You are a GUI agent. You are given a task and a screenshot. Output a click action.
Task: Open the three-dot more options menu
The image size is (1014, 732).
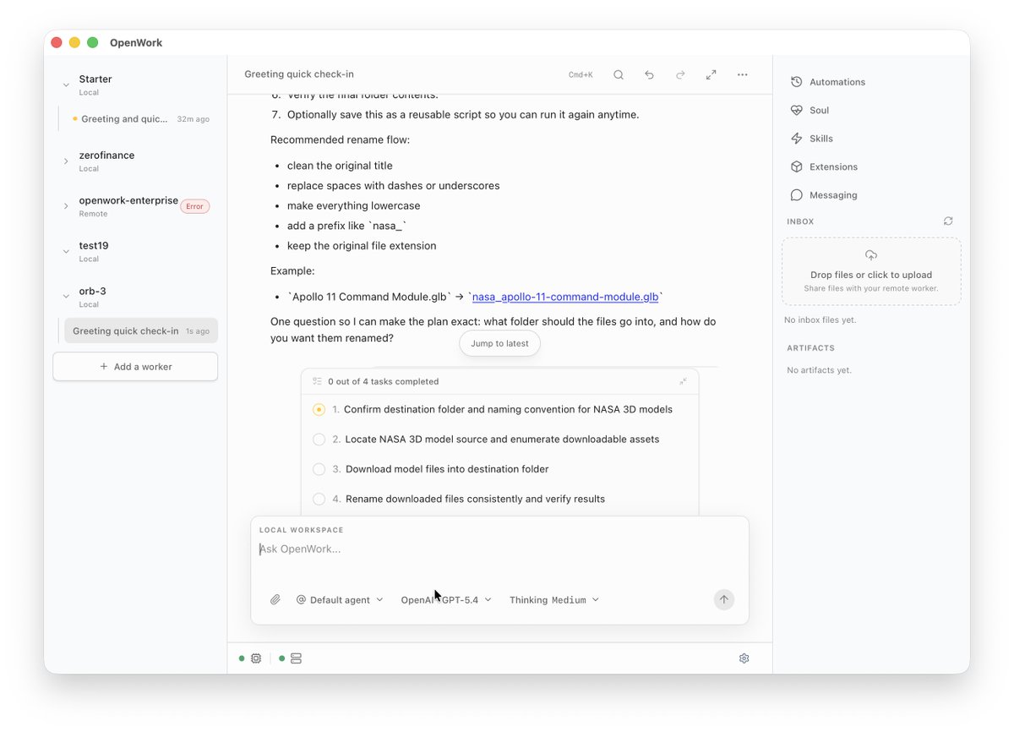(742, 74)
